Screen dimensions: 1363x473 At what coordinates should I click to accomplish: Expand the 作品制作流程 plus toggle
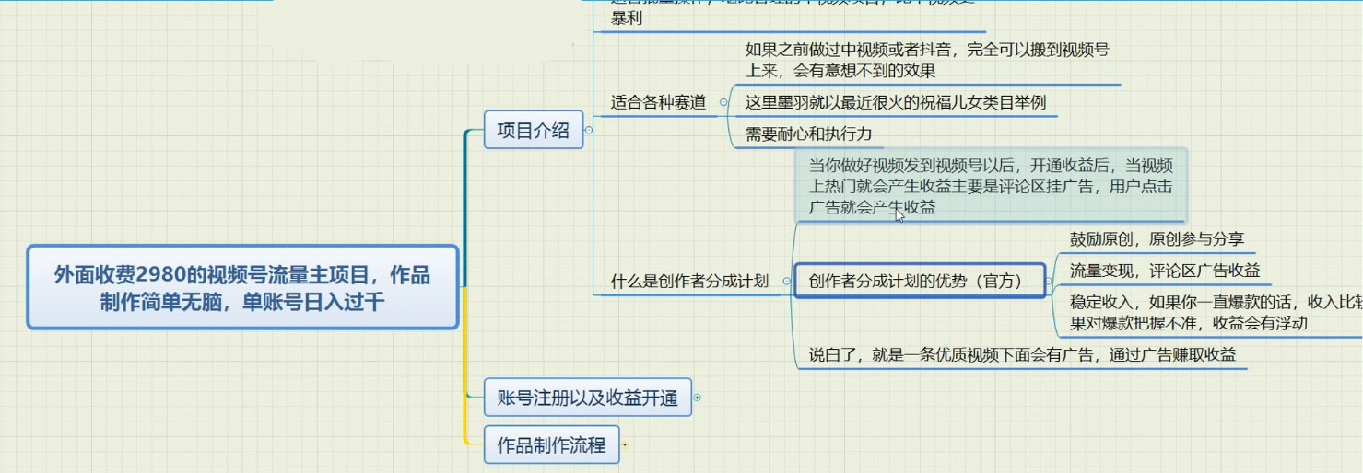(x=625, y=445)
